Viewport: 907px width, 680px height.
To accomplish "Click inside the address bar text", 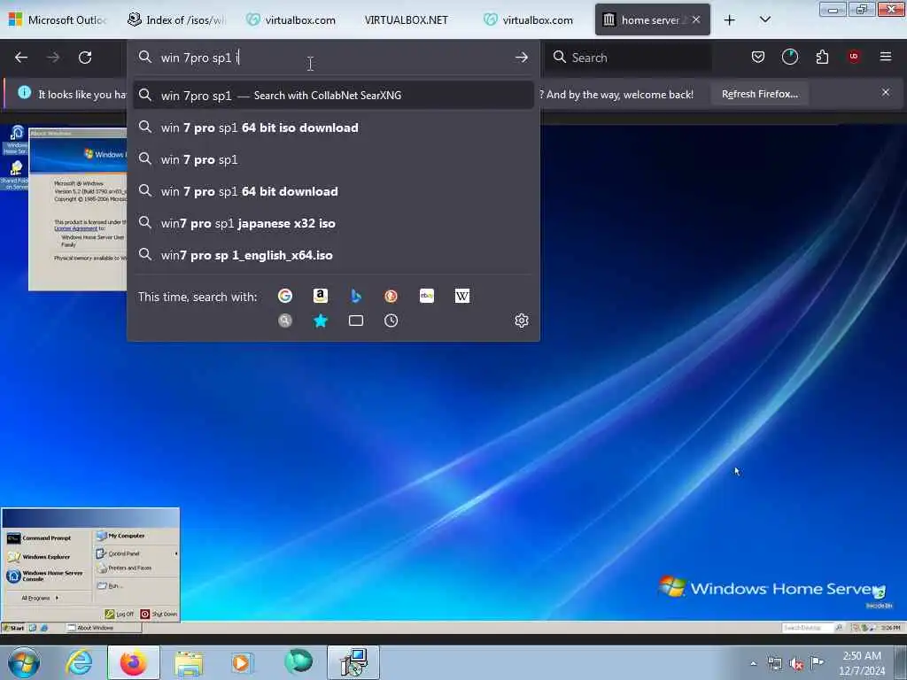I will [x=333, y=58].
